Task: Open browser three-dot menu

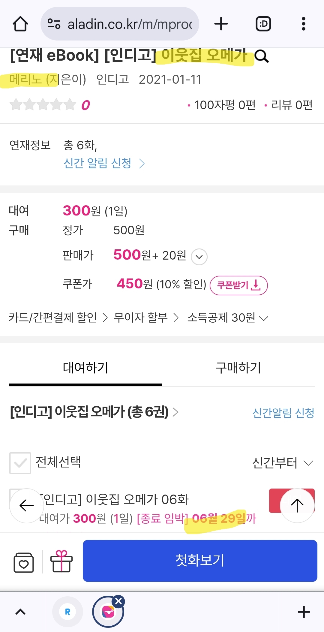Action: click(304, 24)
